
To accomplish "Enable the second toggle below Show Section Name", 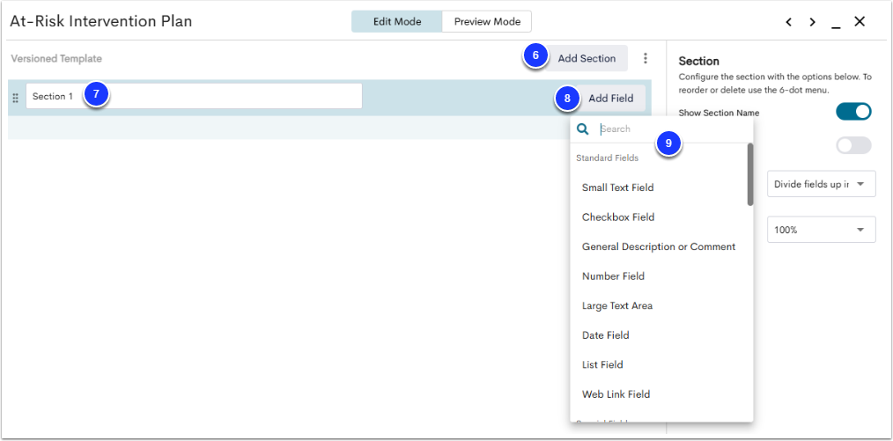I will 853,145.
